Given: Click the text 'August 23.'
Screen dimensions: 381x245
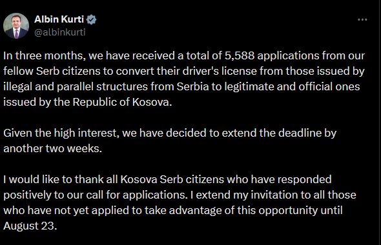Looking at the screenshot, I should coord(30,226).
